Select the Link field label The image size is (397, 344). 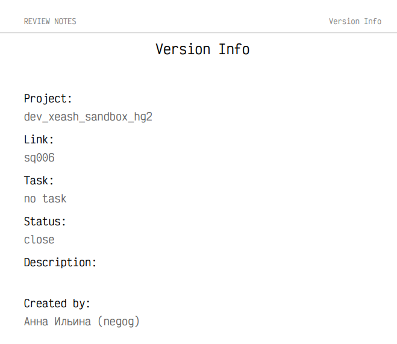point(39,140)
